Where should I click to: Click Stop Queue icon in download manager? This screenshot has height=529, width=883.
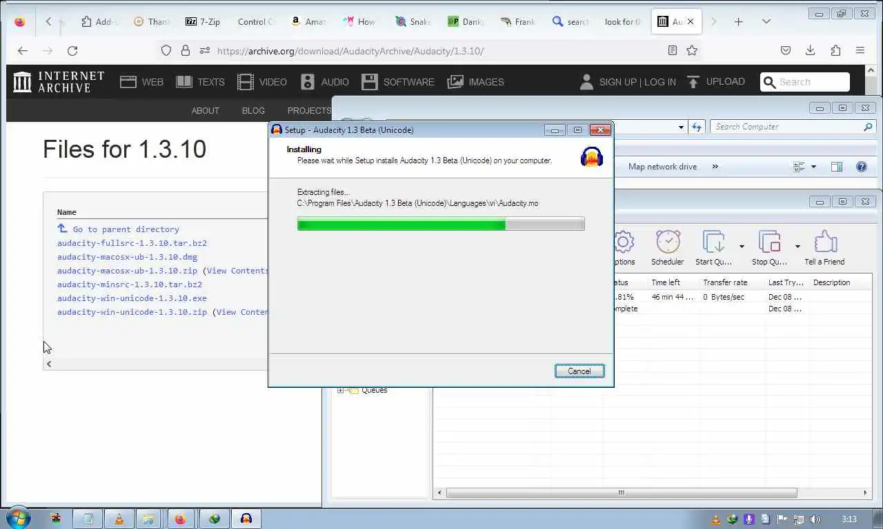click(x=769, y=248)
